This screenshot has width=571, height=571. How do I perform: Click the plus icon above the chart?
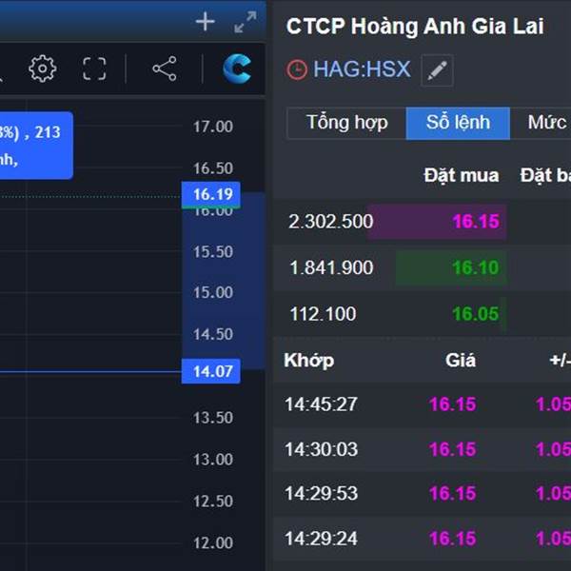(x=205, y=22)
